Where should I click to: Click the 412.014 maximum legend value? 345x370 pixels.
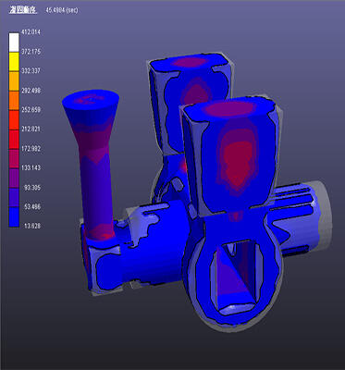pyautogui.click(x=31, y=32)
